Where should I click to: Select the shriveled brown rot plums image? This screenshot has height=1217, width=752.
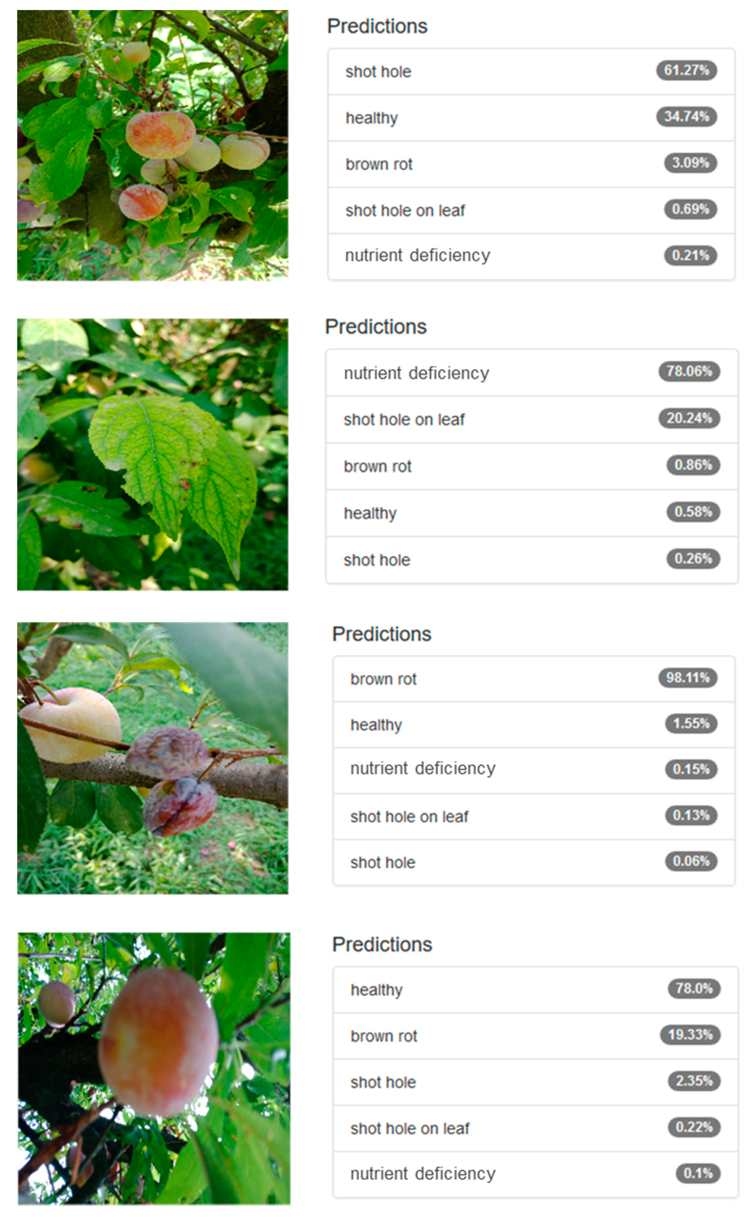tap(153, 758)
